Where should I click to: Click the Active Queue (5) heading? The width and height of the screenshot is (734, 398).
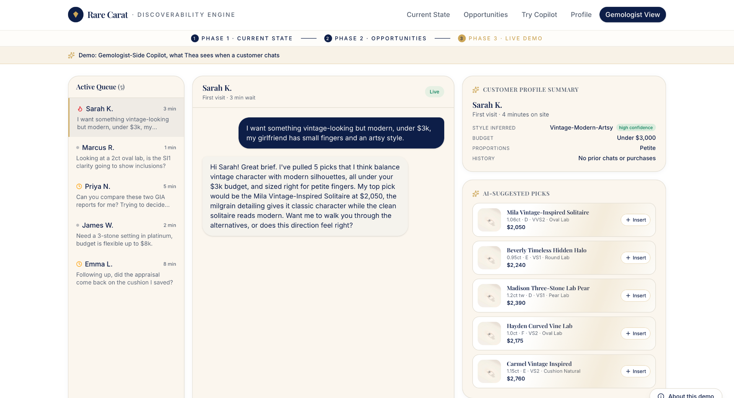[100, 87]
